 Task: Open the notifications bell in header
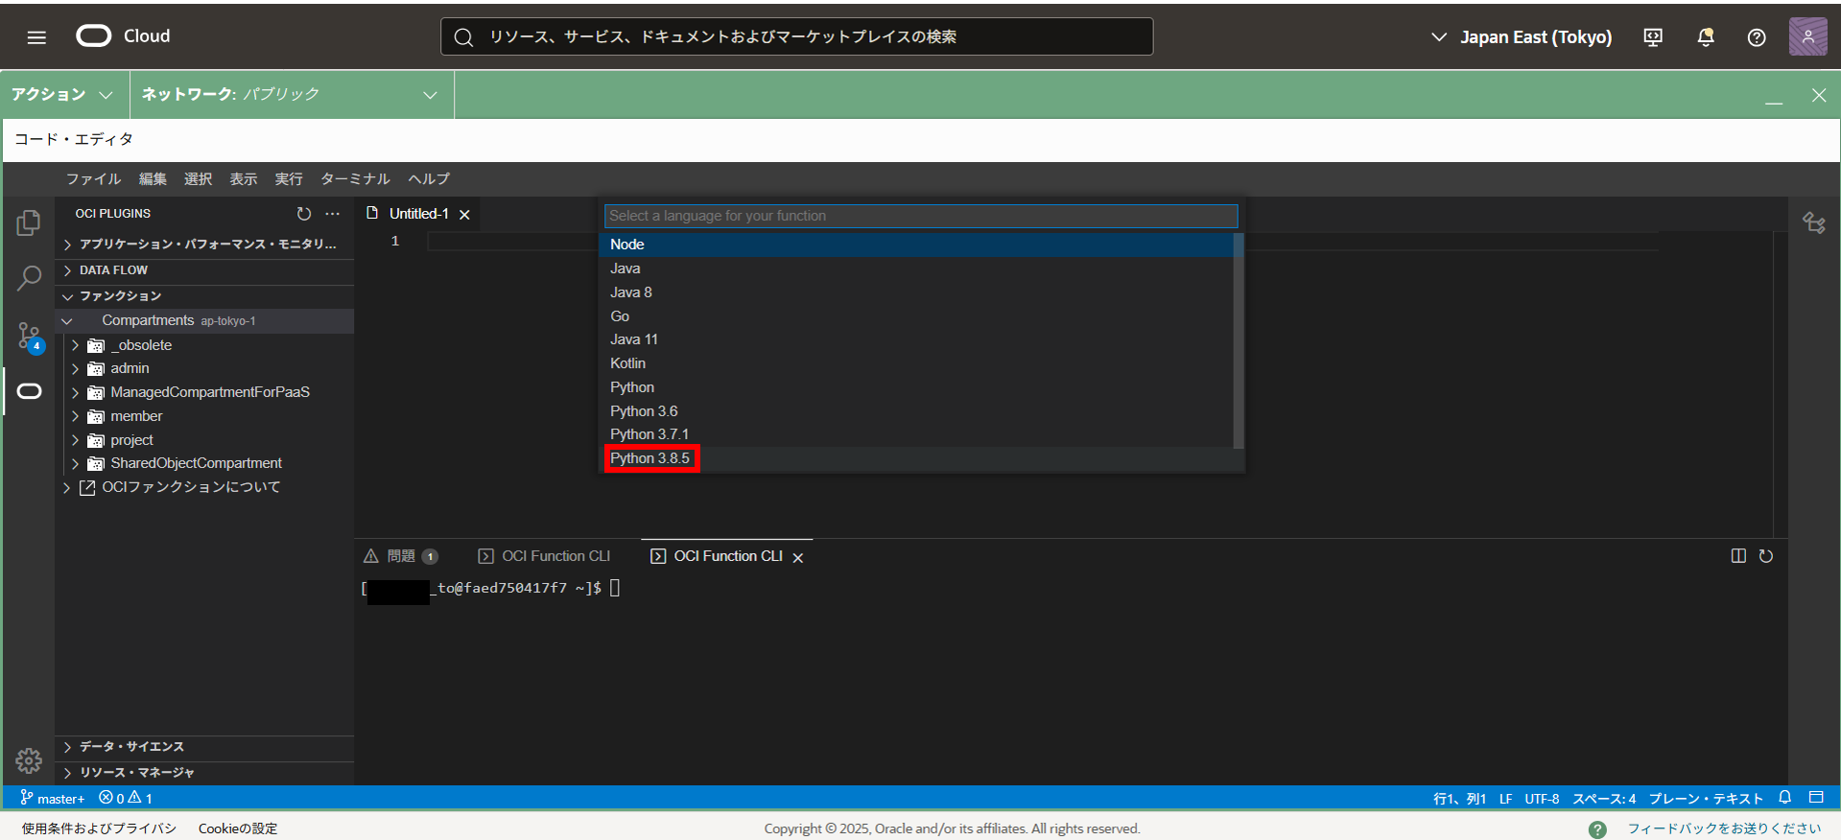pyautogui.click(x=1706, y=37)
